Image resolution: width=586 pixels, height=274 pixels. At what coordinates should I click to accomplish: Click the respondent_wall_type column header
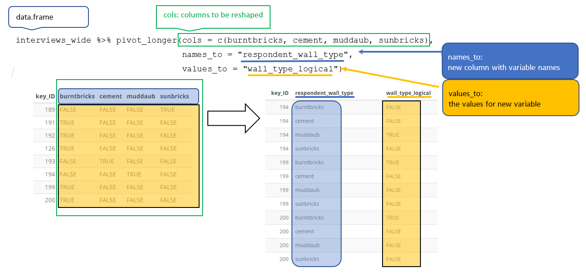(x=324, y=93)
